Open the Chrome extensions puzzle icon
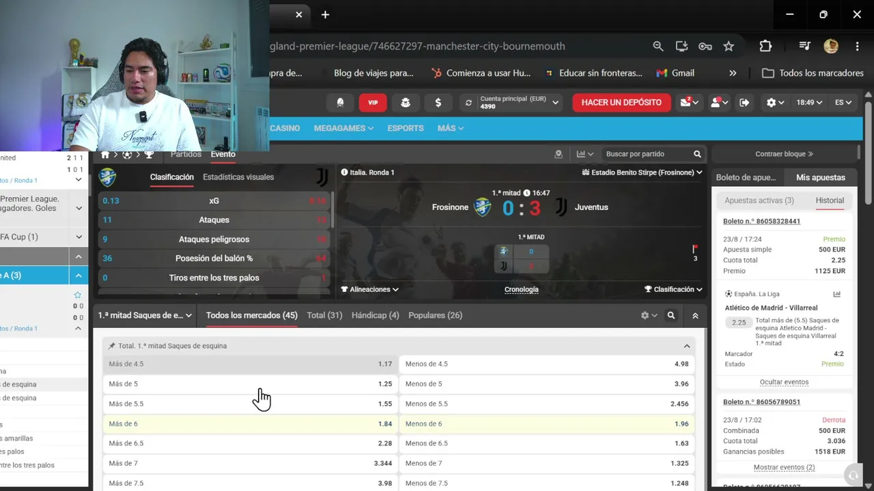Viewport: 874px width, 491px height. [x=765, y=46]
